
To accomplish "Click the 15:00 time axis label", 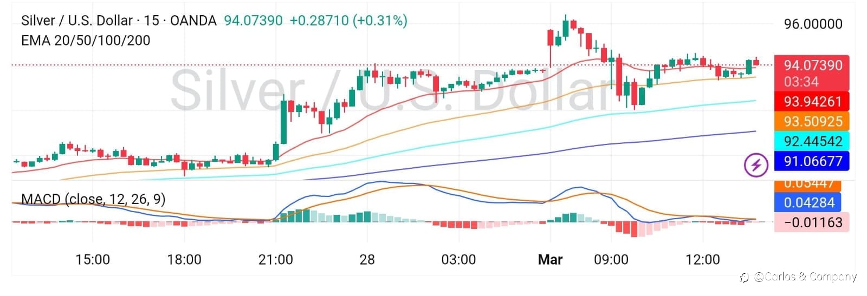I will pyautogui.click(x=93, y=260).
